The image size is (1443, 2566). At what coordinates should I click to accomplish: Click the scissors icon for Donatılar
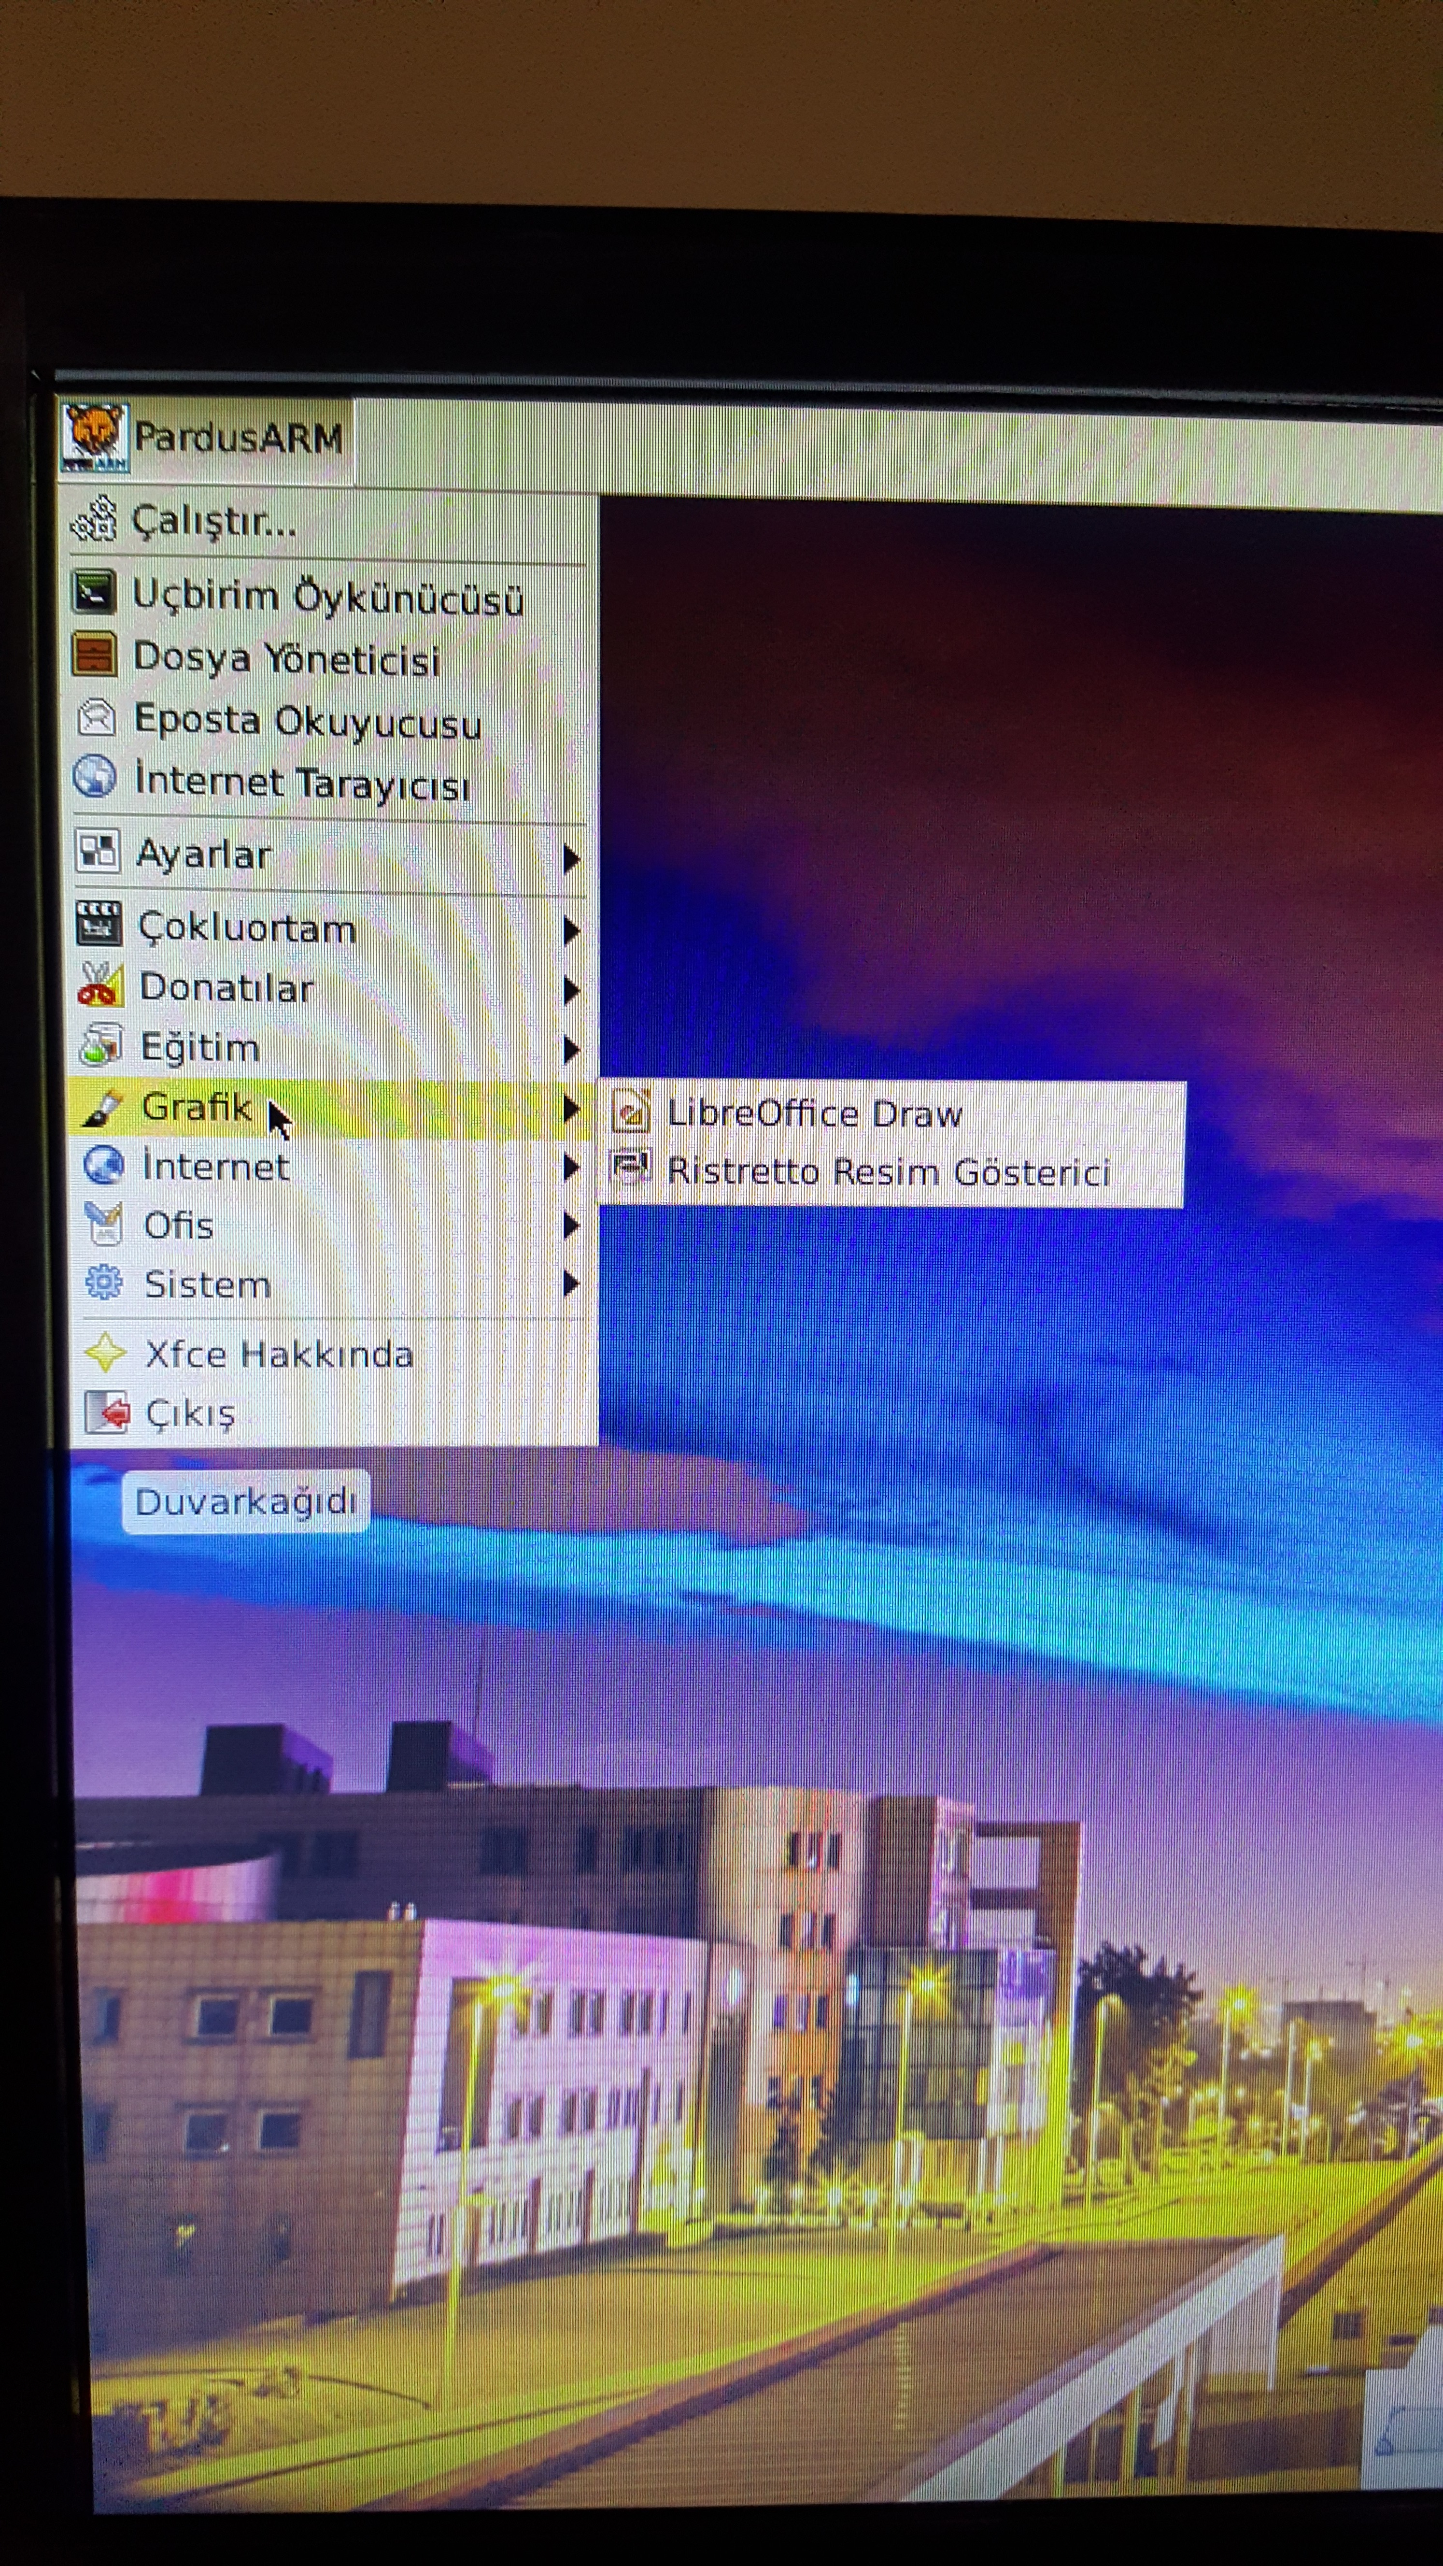(x=99, y=985)
